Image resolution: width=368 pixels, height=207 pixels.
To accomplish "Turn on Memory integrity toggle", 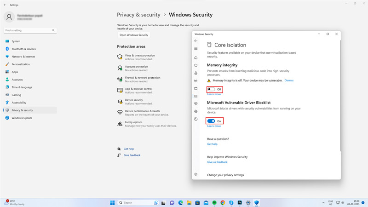I will coord(211,89).
